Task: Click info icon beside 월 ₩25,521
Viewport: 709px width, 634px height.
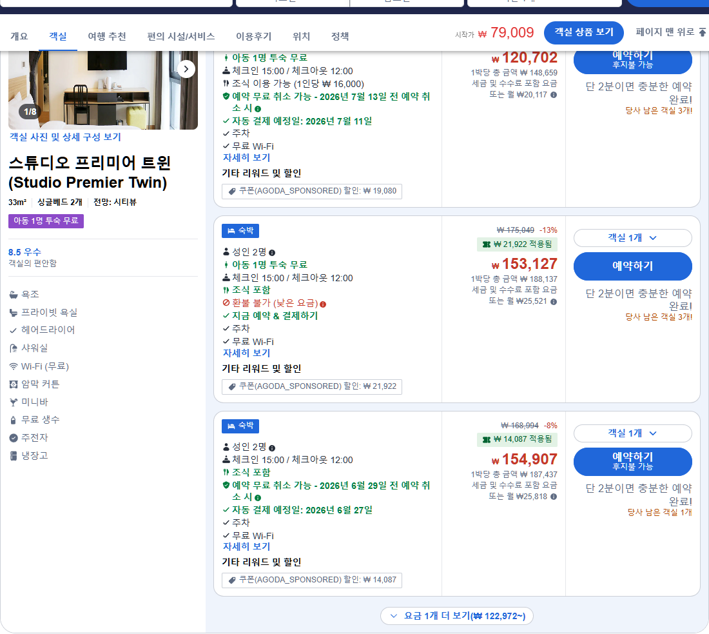Action: pyautogui.click(x=554, y=302)
